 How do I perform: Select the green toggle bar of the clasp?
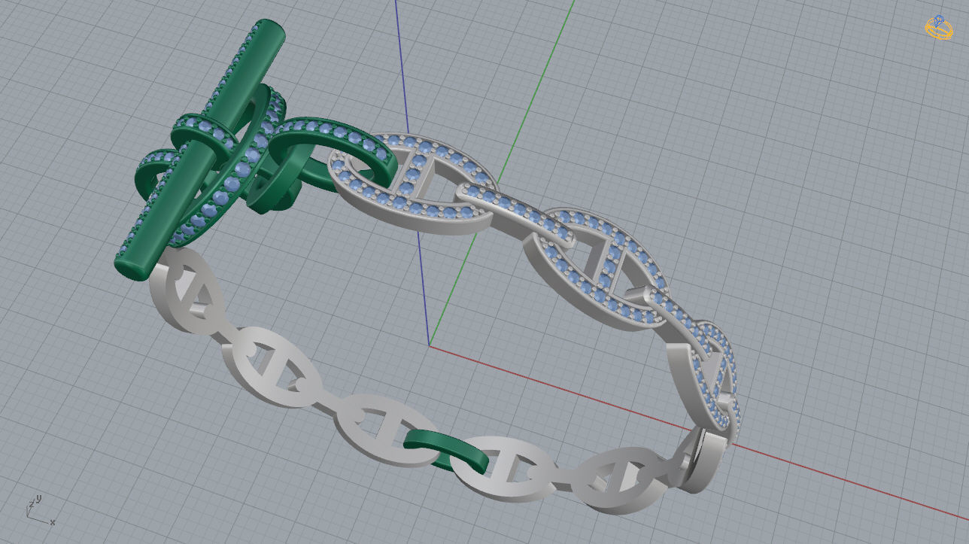click(x=200, y=150)
